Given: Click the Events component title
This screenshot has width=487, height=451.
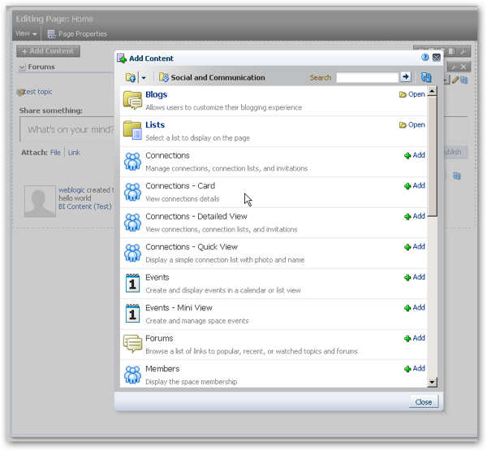Looking at the screenshot, I should click(157, 277).
